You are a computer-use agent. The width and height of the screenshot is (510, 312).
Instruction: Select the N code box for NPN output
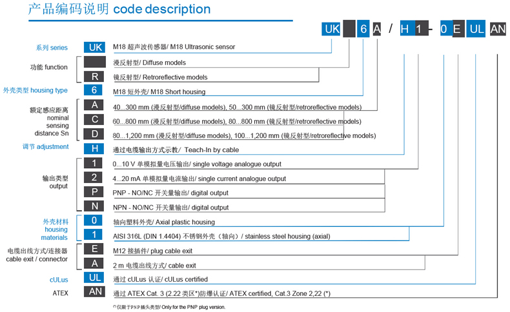(x=94, y=206)
